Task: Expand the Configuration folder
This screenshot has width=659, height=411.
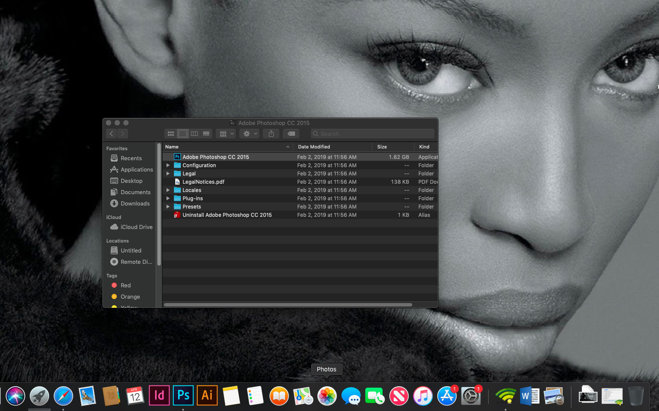Action: (x=168, y=165)
